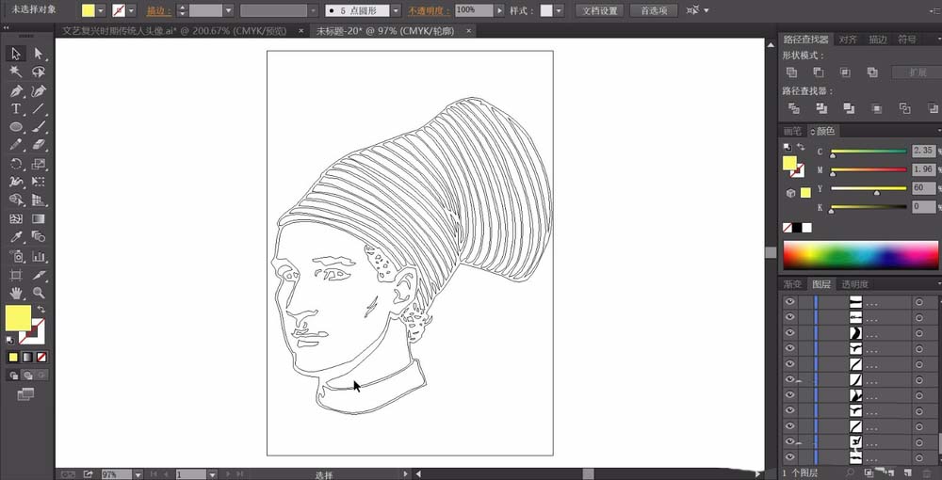Select the Selection (black arrow) tool
The width and height of the screenshot is (942, 480).
(x=16, y=54)
